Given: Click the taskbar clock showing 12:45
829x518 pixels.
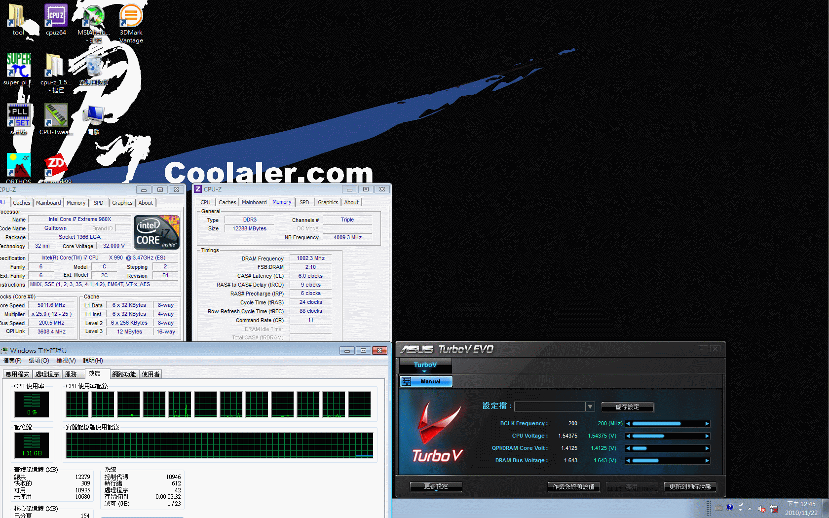Looking at the screenshot, I should coord(801,509).
